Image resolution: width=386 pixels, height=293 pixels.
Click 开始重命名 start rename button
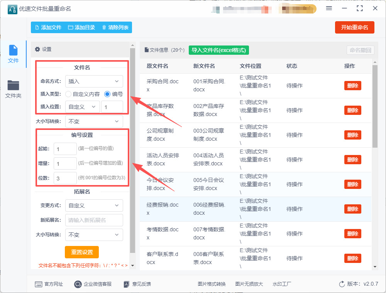[354, 27]
